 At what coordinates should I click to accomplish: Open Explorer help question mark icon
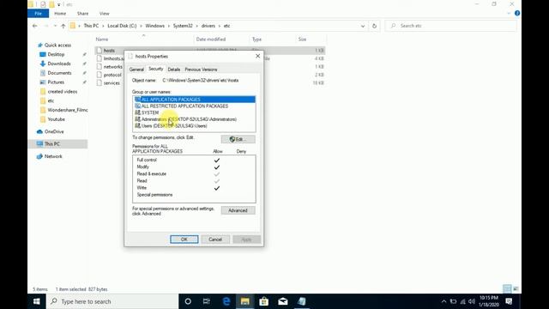click(x=517, y=14)
